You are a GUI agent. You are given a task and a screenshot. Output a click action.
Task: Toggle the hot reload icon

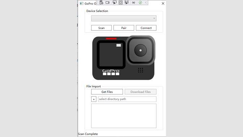[x=133, y=3]
